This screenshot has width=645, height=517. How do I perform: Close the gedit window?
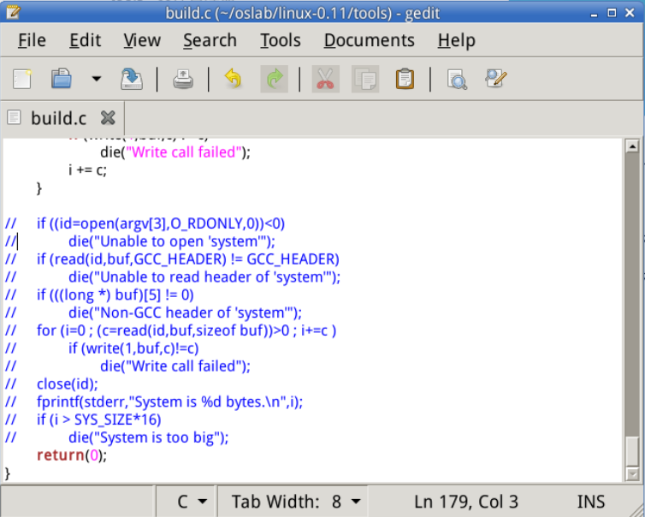tap(630, 13)
